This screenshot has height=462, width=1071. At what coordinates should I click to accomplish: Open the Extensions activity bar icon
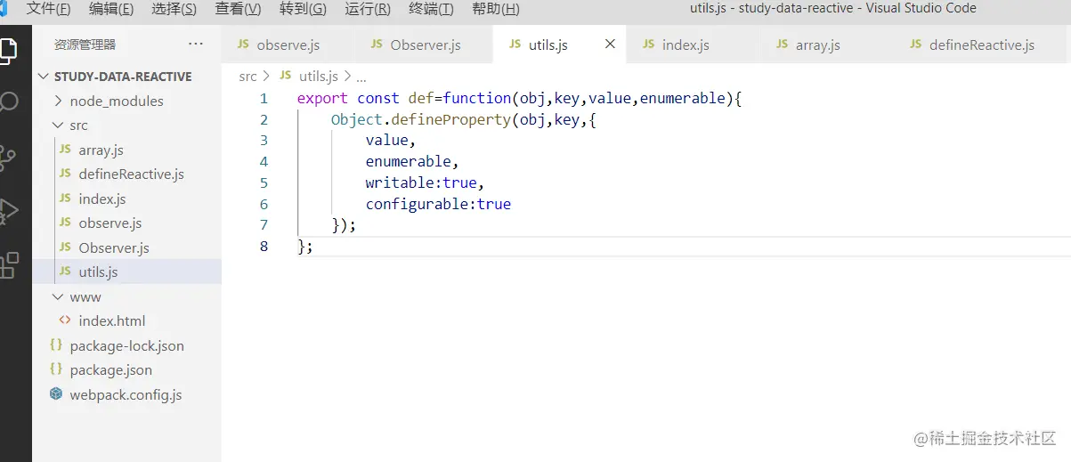tap(9, 264)
